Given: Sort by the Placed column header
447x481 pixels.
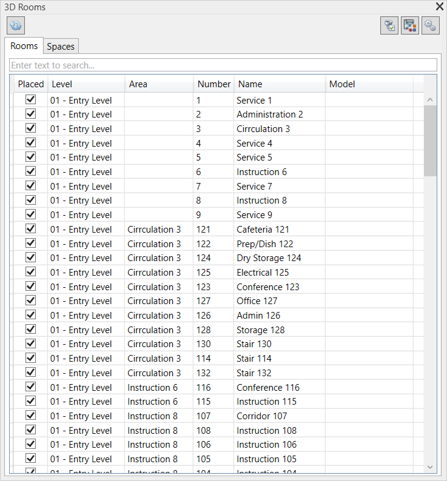Looking at the screenshot, I should [x=31, y=84].
